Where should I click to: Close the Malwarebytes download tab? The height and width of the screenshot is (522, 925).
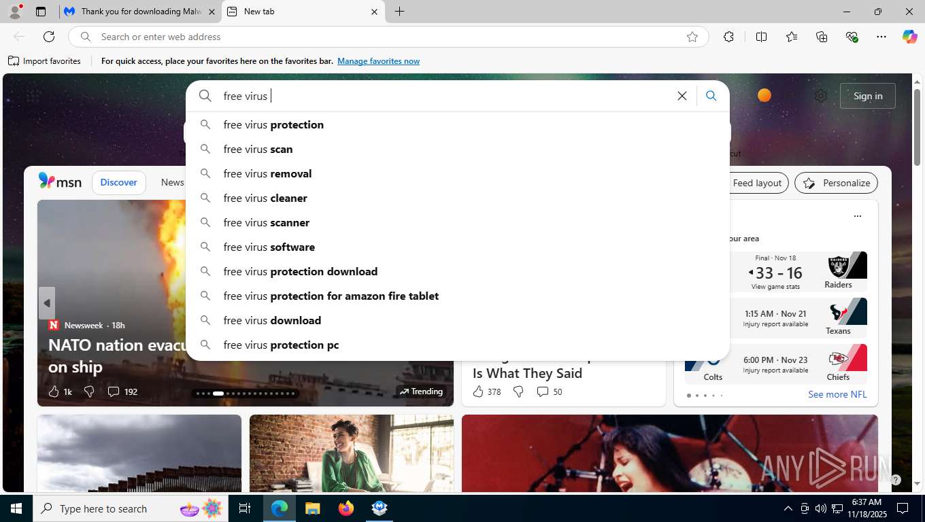click(212, 12)
